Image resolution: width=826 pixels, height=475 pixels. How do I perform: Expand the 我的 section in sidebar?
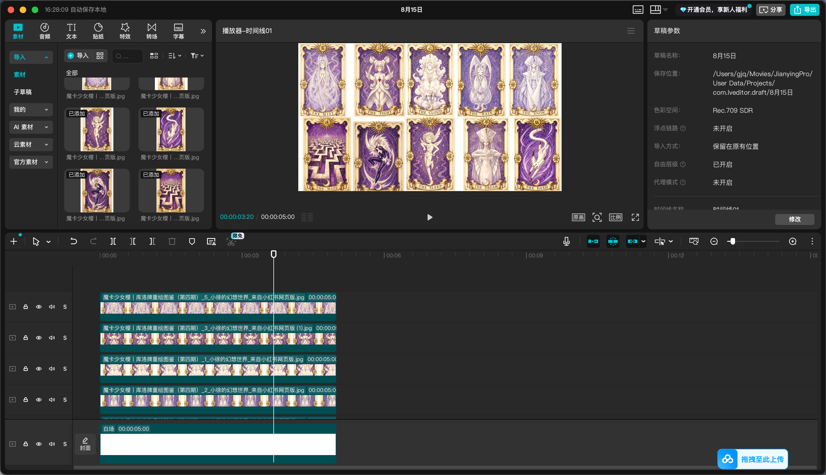31,110
